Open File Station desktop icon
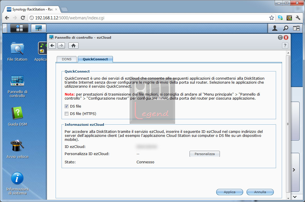The height and width of the screenshot is (202, 305). tap(17, 51)
